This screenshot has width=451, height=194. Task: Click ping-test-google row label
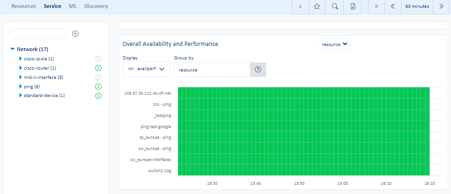pos(156,126)
